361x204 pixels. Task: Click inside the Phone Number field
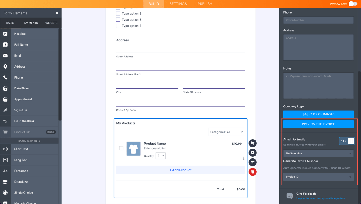click(318, 20)
